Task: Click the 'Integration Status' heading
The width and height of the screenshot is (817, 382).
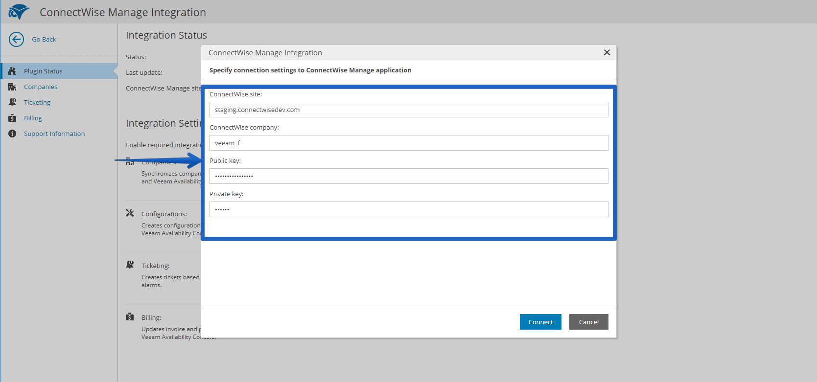Action: pos(166,35)
